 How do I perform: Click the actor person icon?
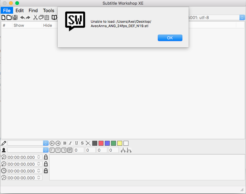(x=4, y=150)
